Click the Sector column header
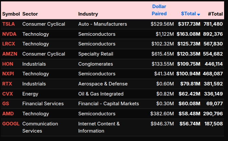This screenshot has height=141, width=228. coord(30,14)
